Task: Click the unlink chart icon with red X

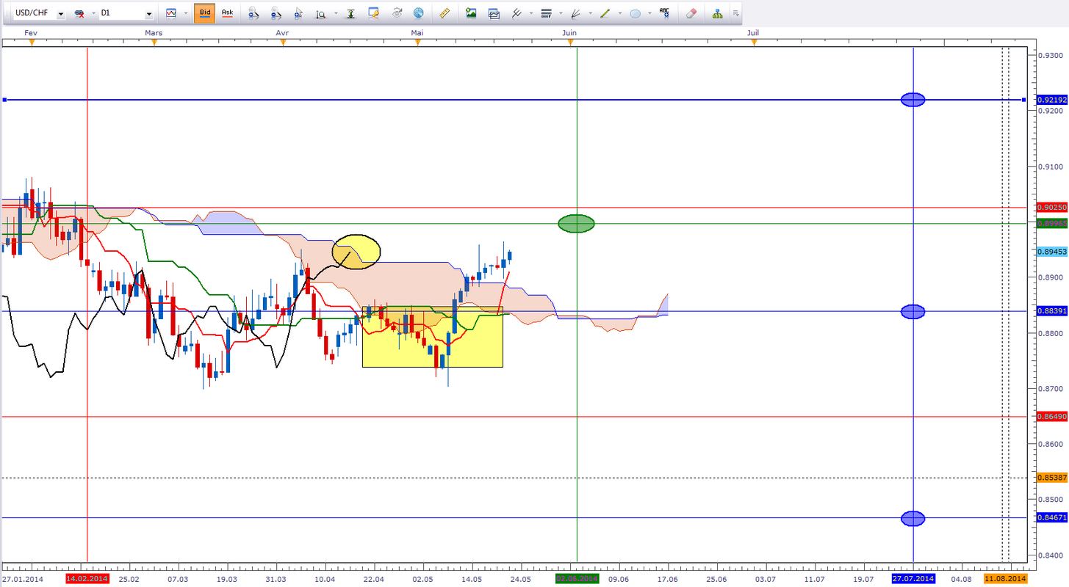Action: [79, 13]
